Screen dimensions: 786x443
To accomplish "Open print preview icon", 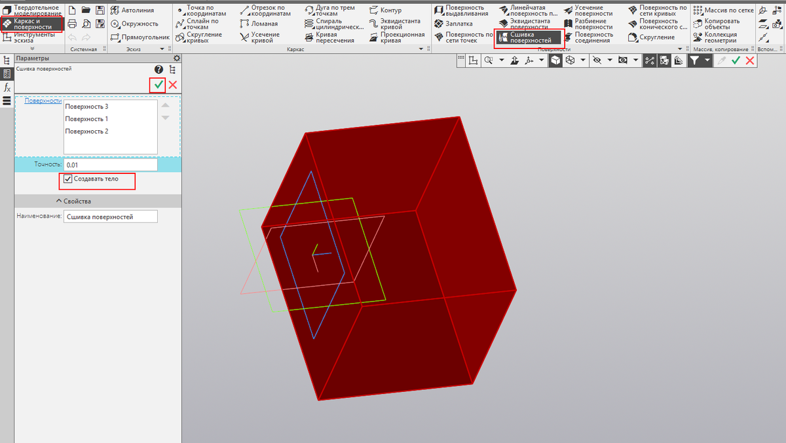I will [x=86, y=24].
